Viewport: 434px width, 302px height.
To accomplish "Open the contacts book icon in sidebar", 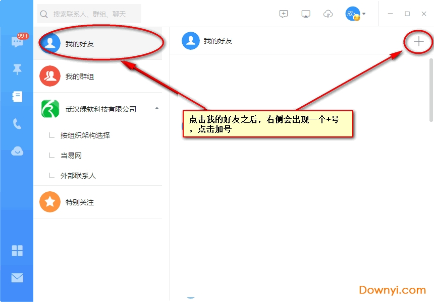I will click(17, 97).
